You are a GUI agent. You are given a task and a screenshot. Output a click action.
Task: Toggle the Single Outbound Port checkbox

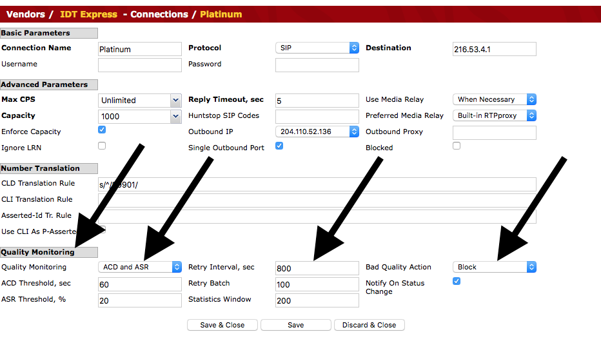(279, 146)
